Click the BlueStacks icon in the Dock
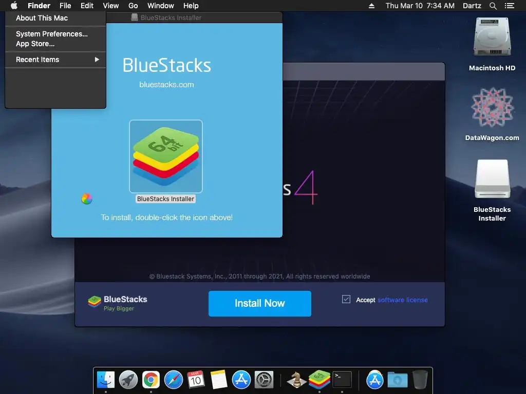 (320, 380)
